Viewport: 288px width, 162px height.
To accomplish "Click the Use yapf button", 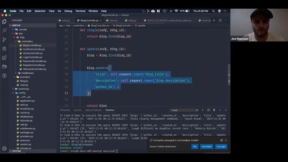I will coord(221,146).
